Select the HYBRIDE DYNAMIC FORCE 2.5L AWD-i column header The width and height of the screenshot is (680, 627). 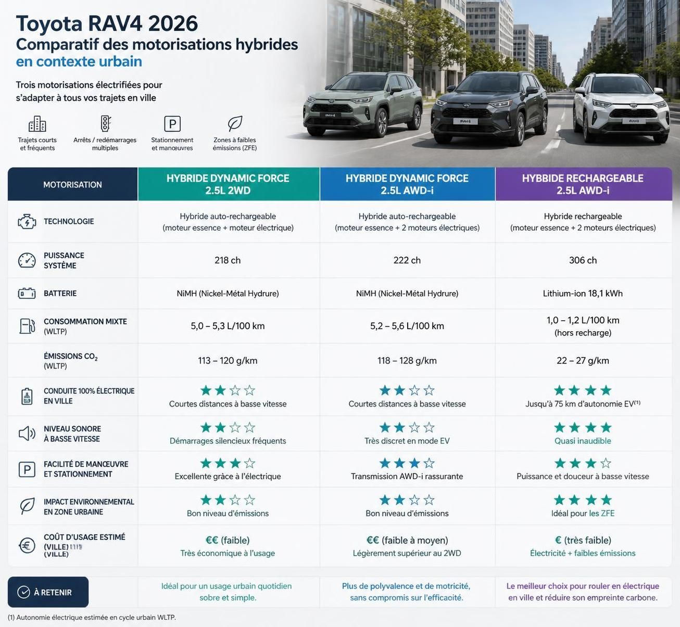(407, 184)
